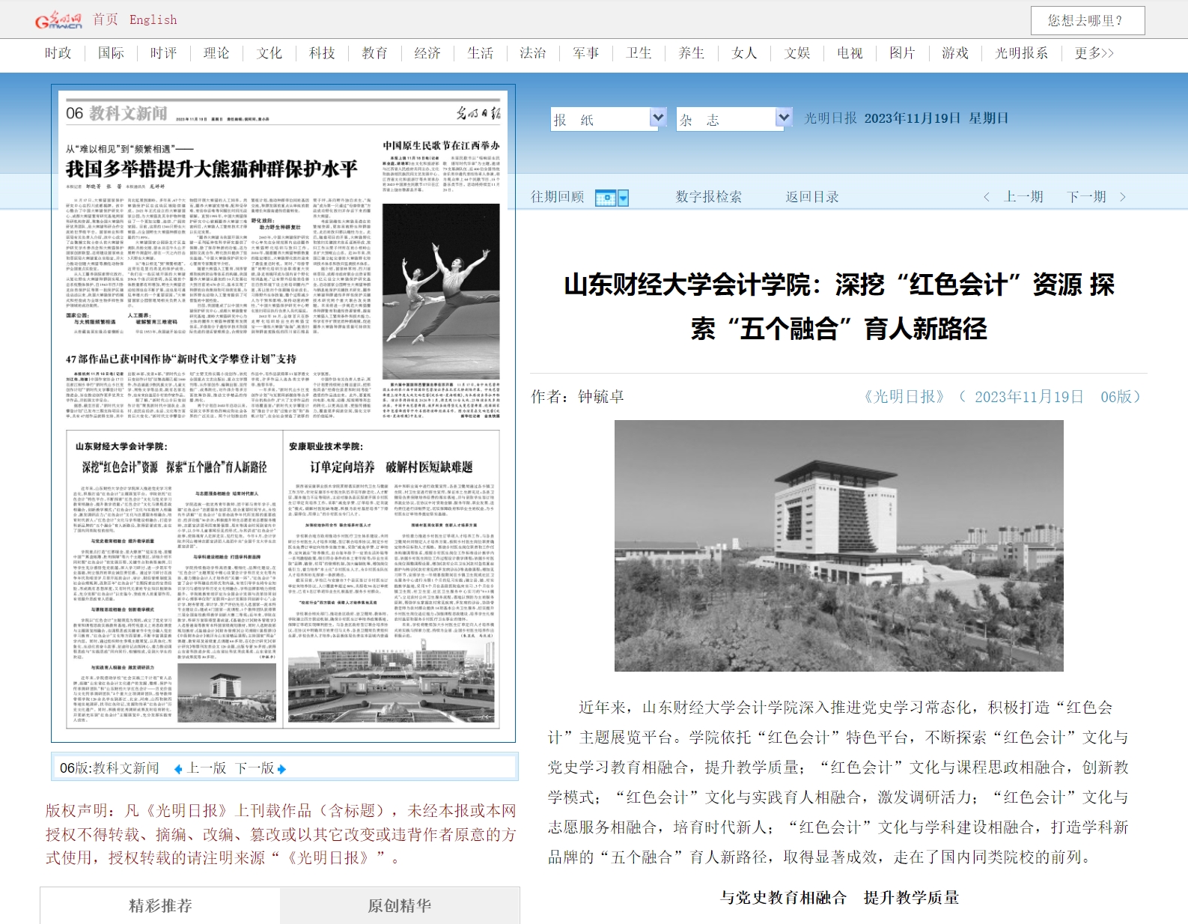Click the left arrow before 上一版

click(x=178, y=769)
